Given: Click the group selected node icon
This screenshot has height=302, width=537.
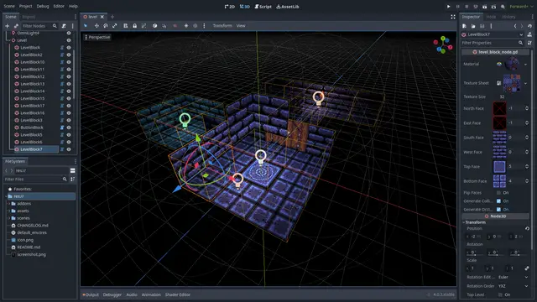Looking at the screenshot, I should (x=143, y=26).
